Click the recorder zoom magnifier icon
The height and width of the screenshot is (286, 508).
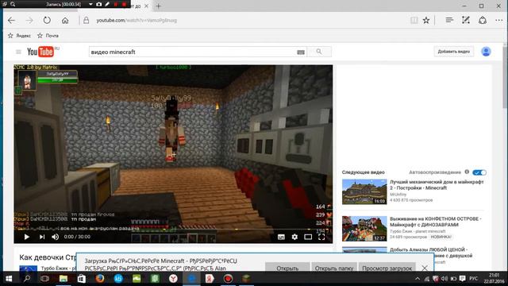(13, 4)
